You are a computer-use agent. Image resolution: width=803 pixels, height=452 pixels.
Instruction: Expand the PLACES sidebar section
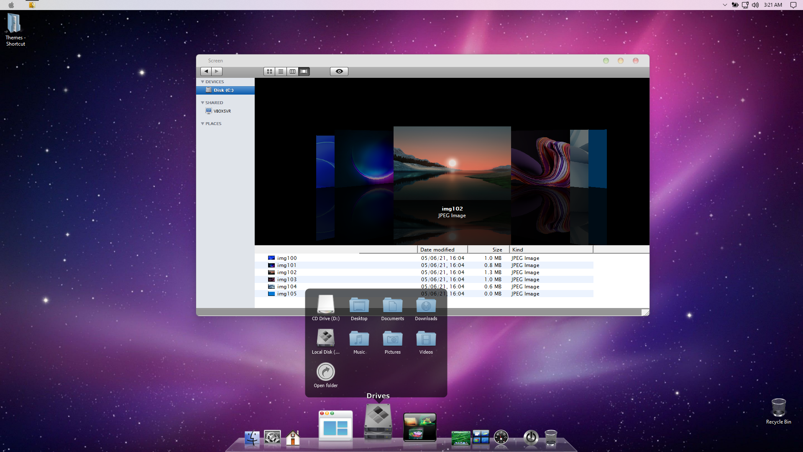203,124
